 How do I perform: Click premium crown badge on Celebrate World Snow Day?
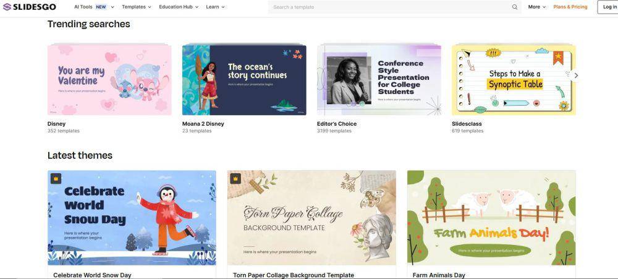click(x=56, y=178)
